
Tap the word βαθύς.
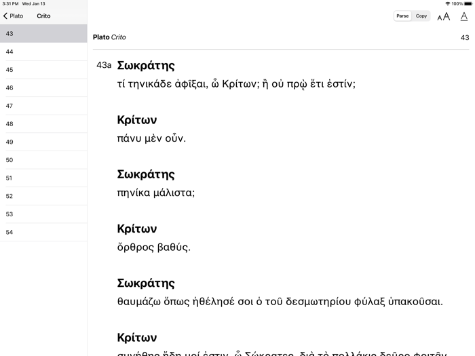[x=174, y=248]
